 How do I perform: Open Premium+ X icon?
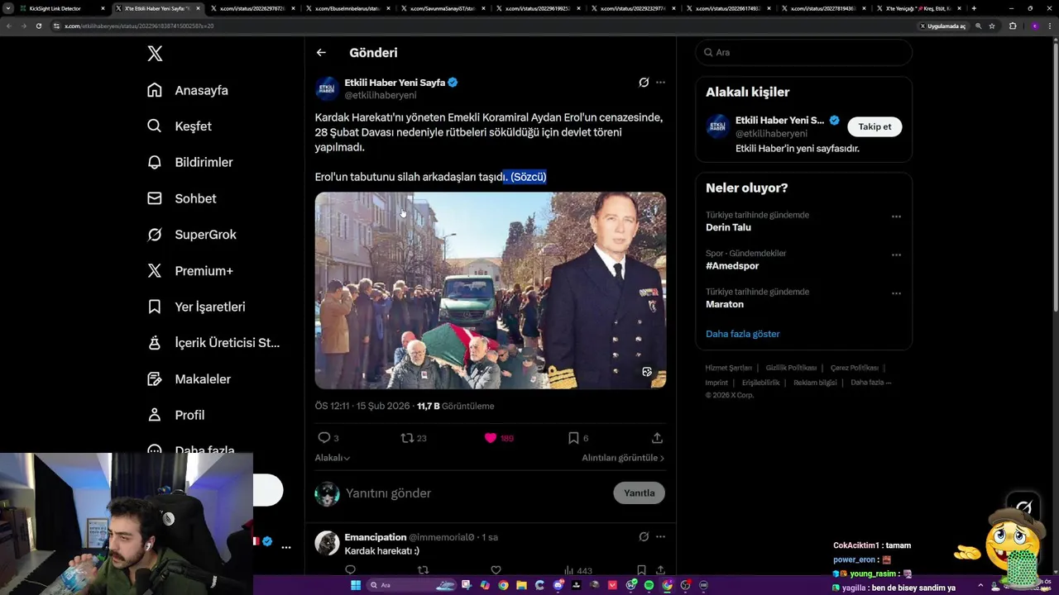click(x=155, y=271)
